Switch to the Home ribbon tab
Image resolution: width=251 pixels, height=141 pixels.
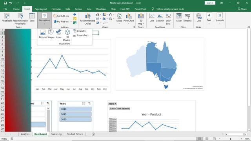pos(16,9)
